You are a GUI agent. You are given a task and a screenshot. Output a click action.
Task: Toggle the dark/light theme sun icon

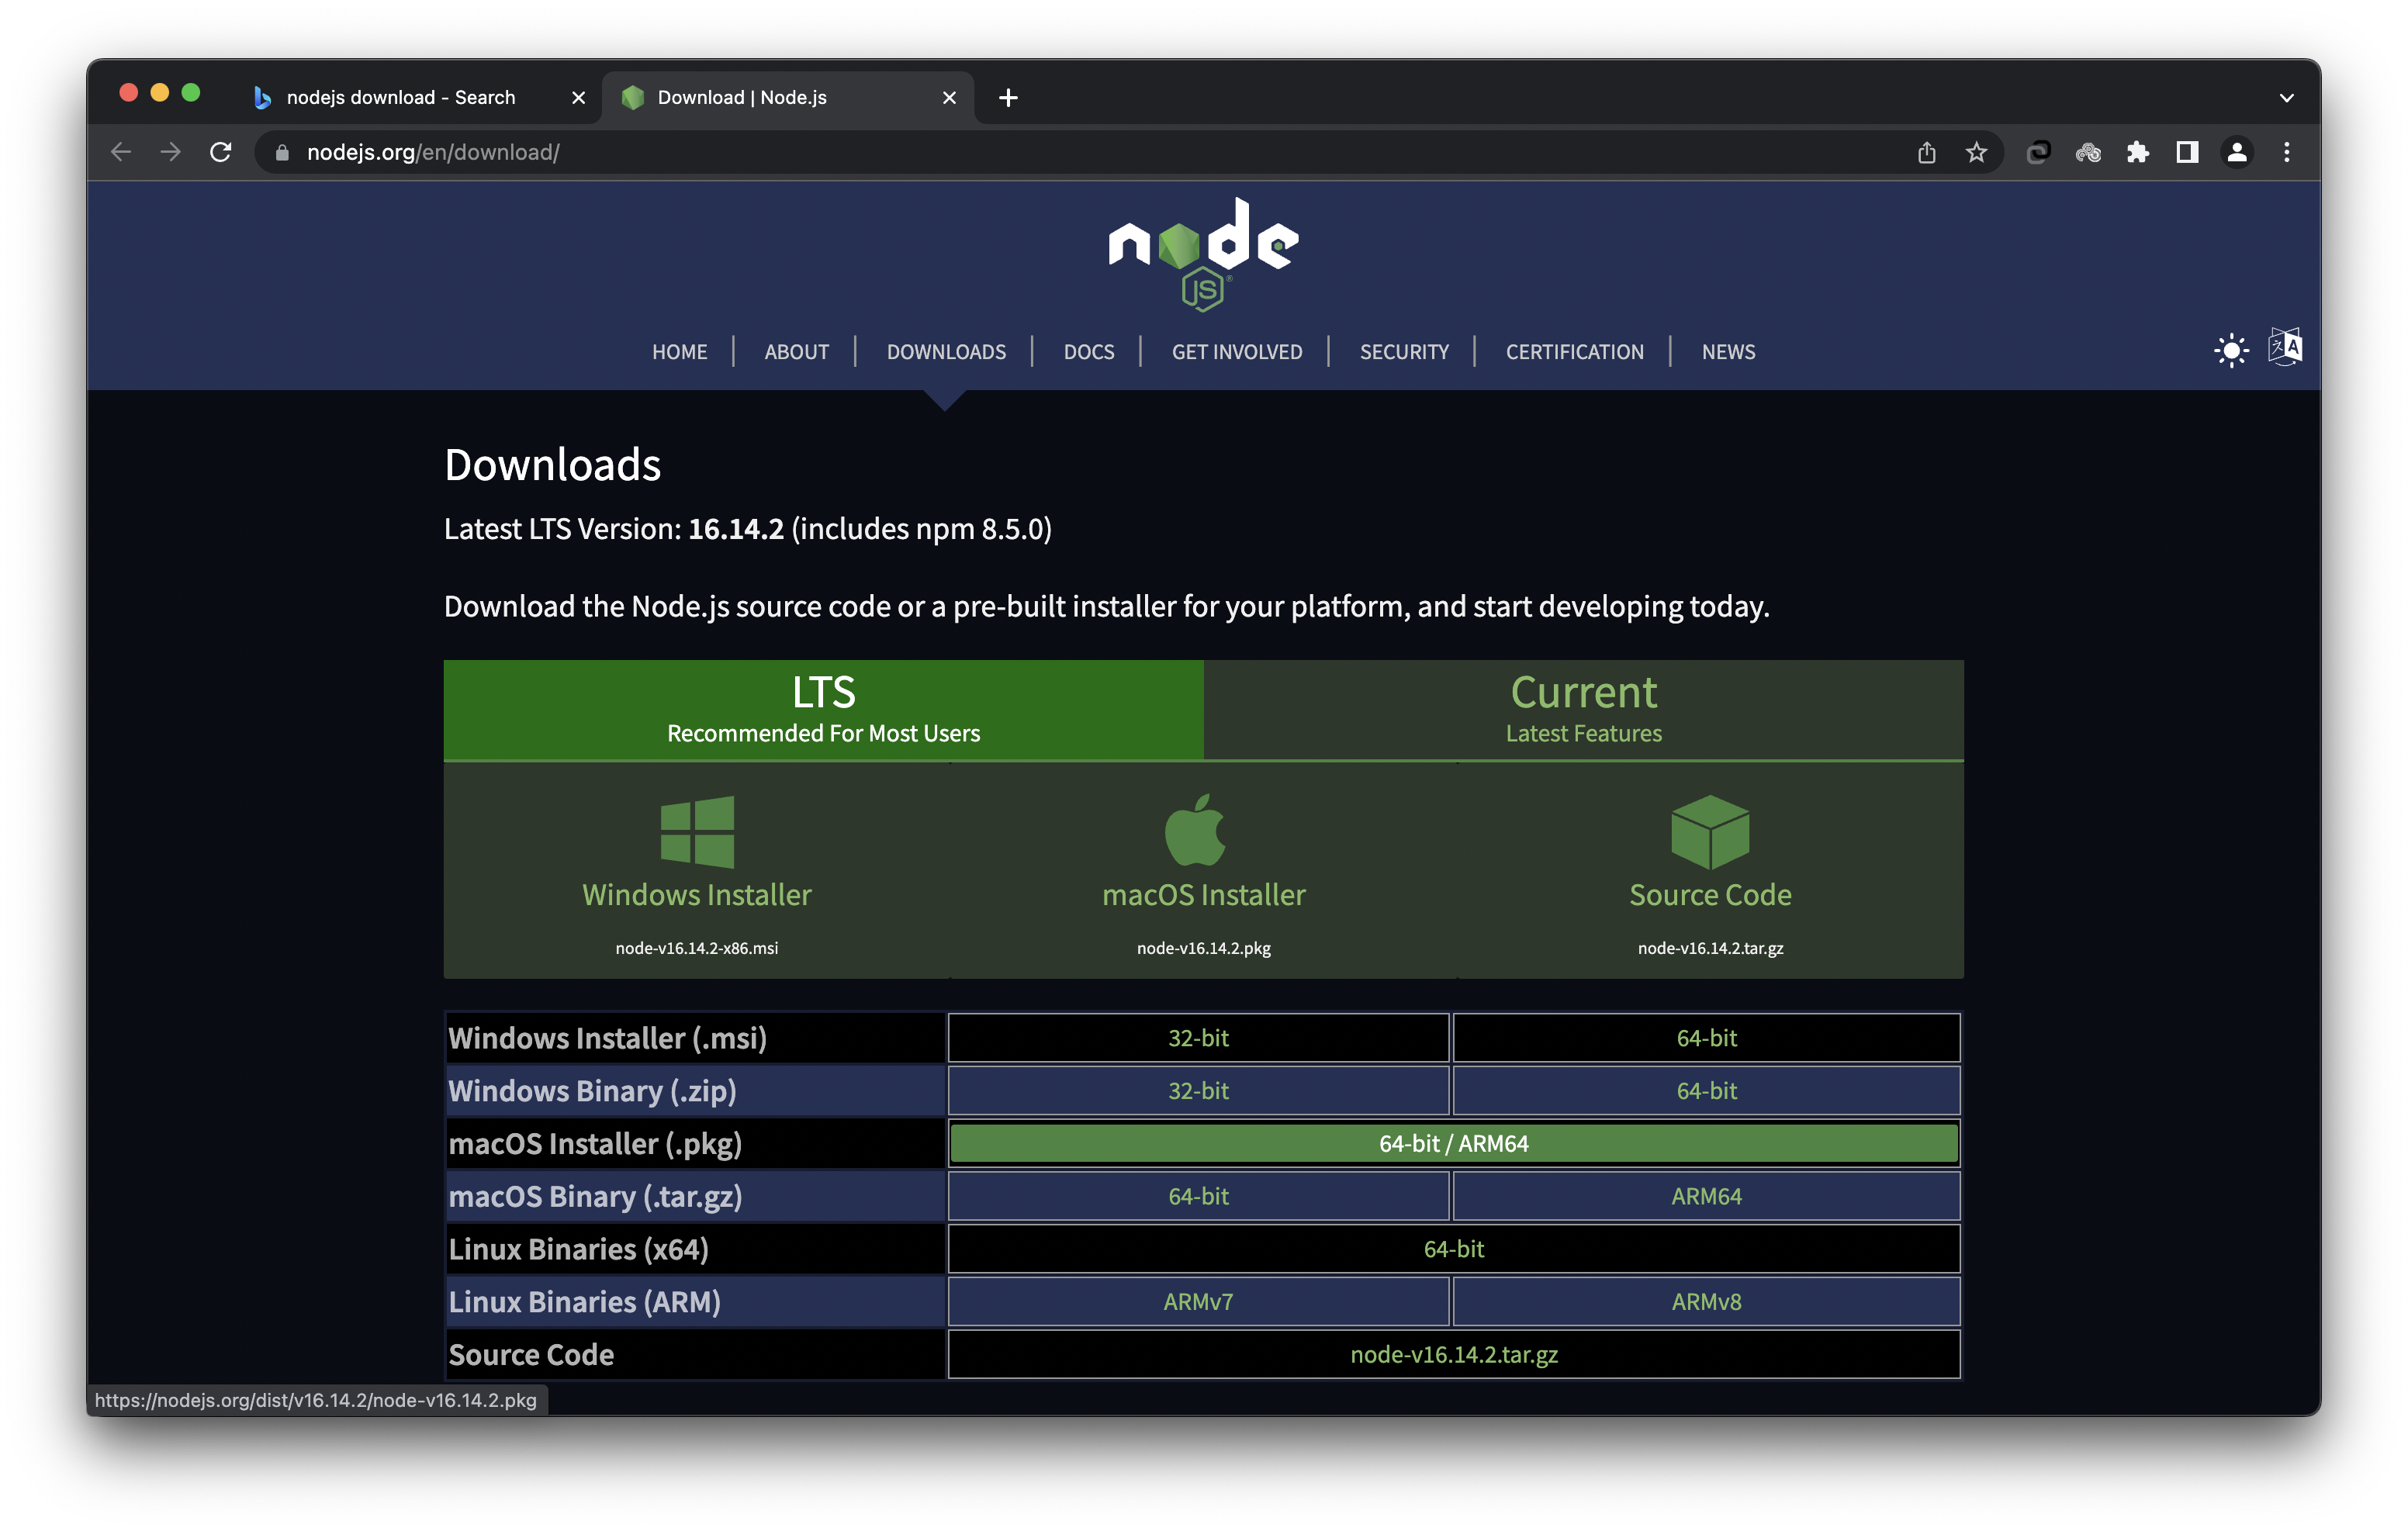pyautogui.click(x=2231, y=351)
